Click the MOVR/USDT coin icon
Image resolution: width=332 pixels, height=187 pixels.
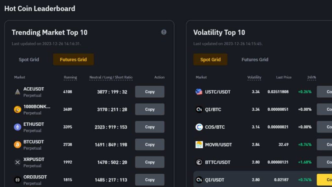pos(199,144)
